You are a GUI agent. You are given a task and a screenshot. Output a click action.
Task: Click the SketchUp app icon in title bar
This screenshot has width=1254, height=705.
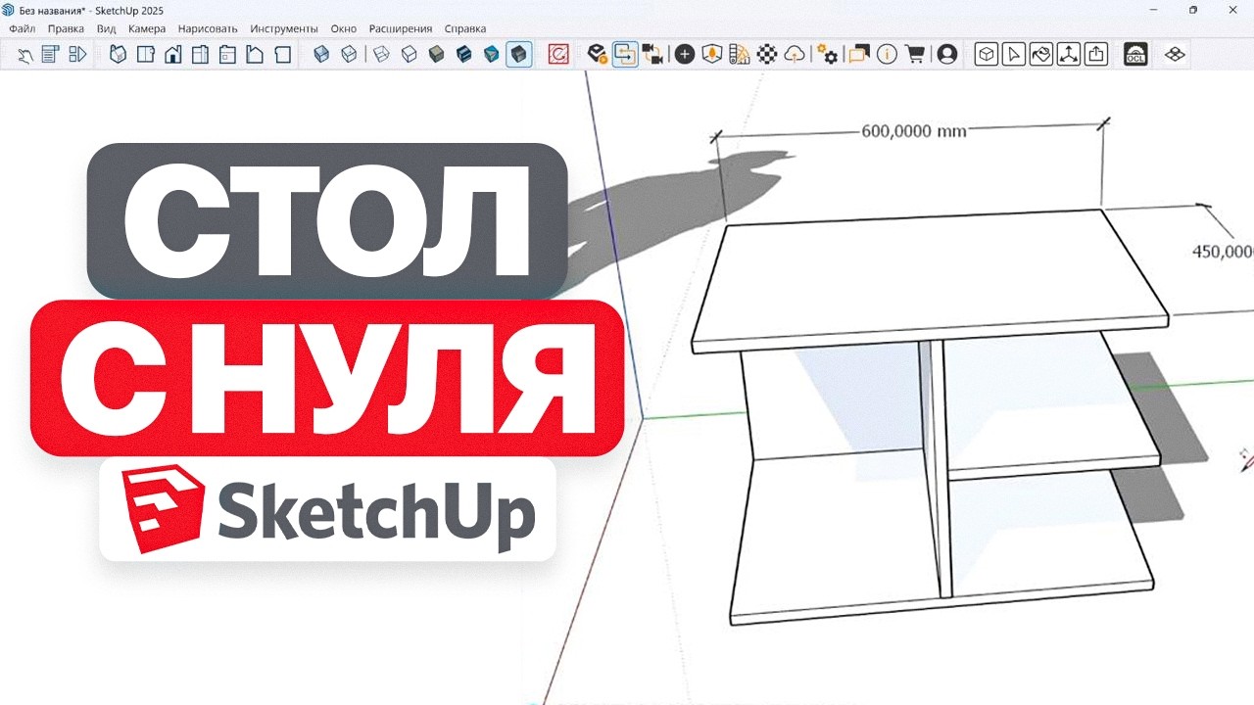pos(9,10)
